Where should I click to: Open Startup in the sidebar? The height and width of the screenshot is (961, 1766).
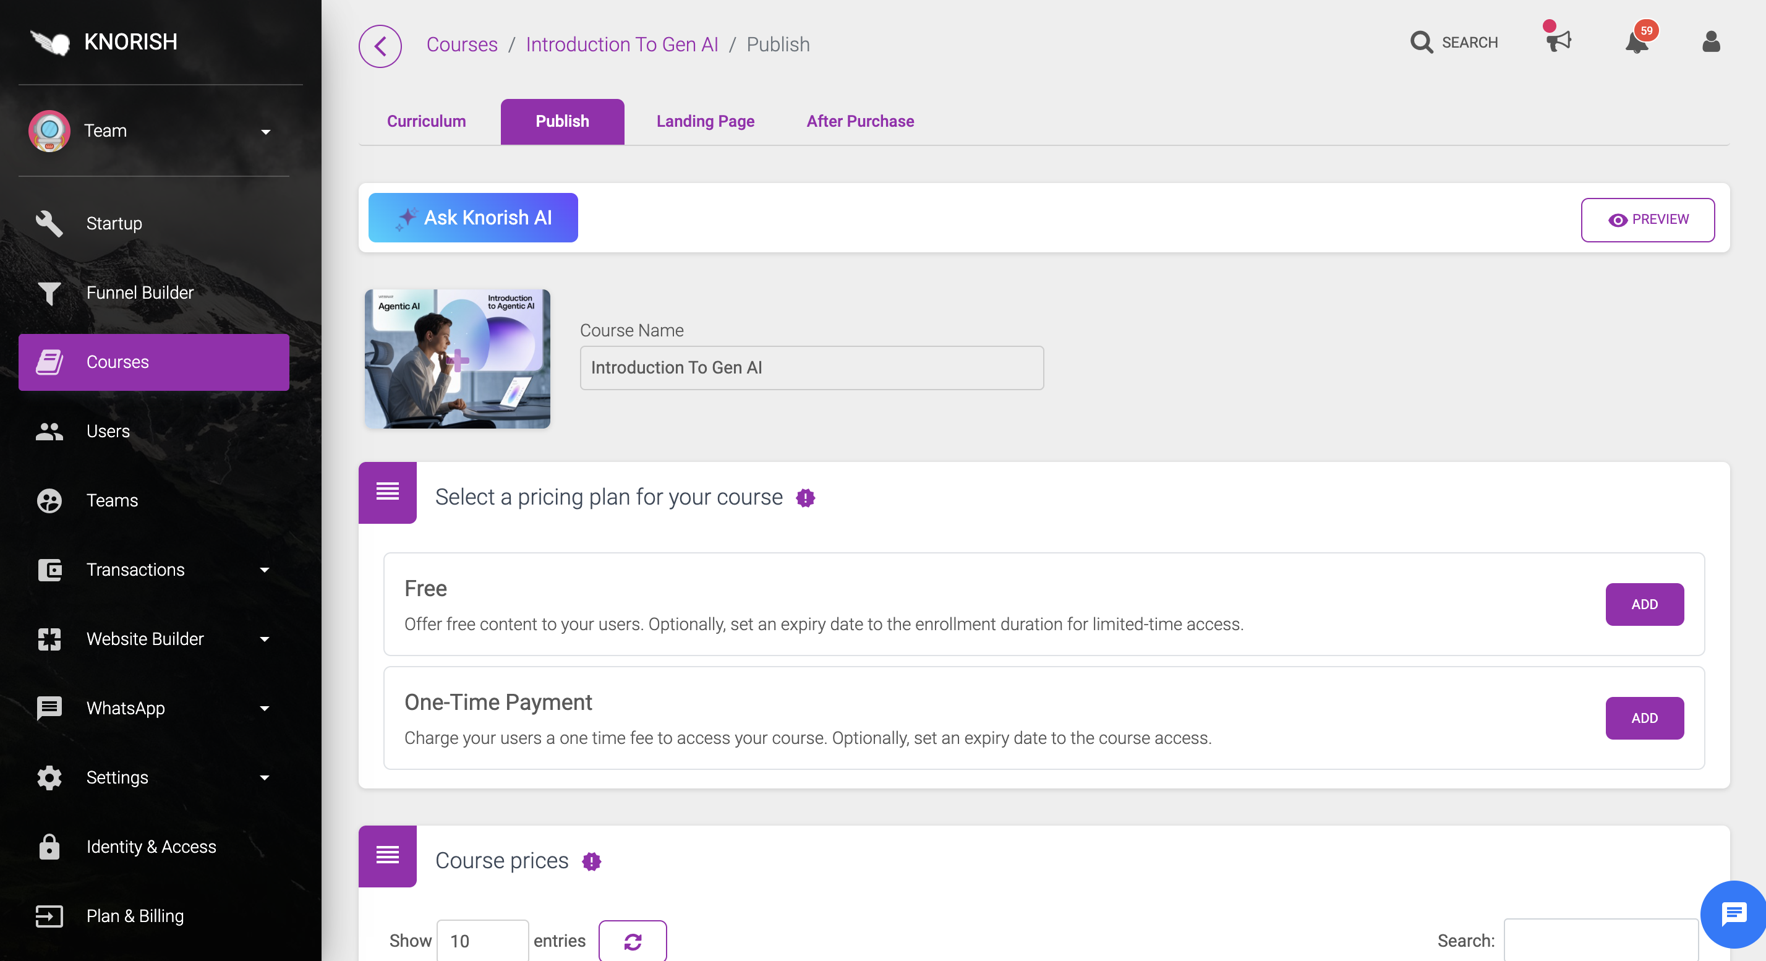[x=153, y=223]
